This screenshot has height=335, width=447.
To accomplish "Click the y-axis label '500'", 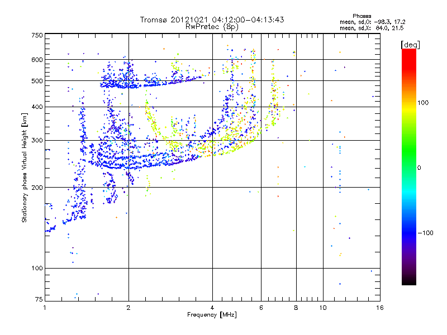I will pos(37,81).
